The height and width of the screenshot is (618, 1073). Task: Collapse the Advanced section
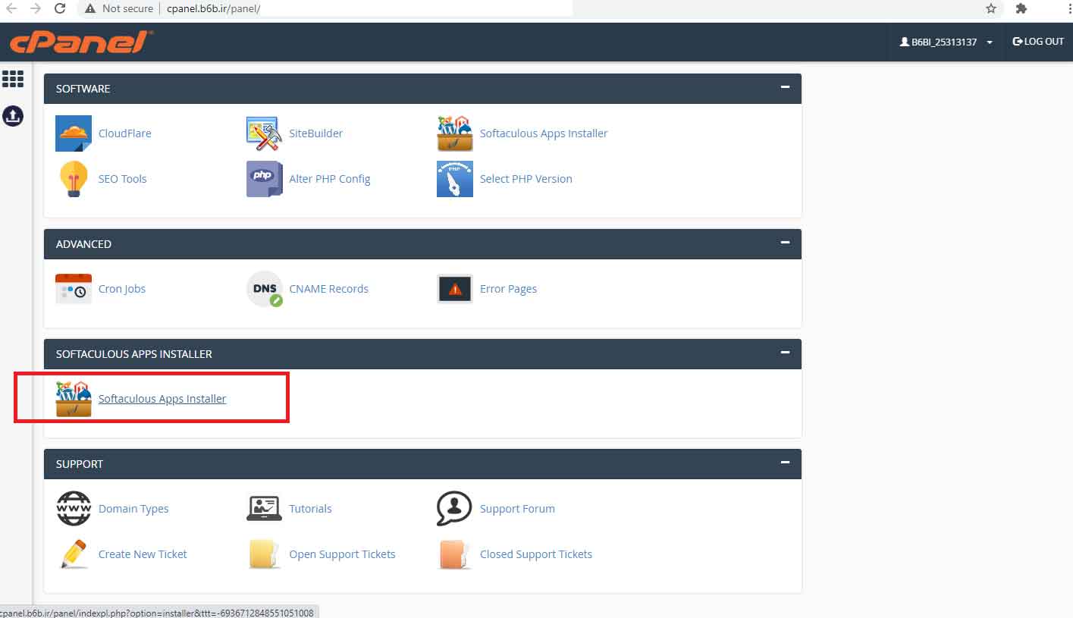point(785,243)
